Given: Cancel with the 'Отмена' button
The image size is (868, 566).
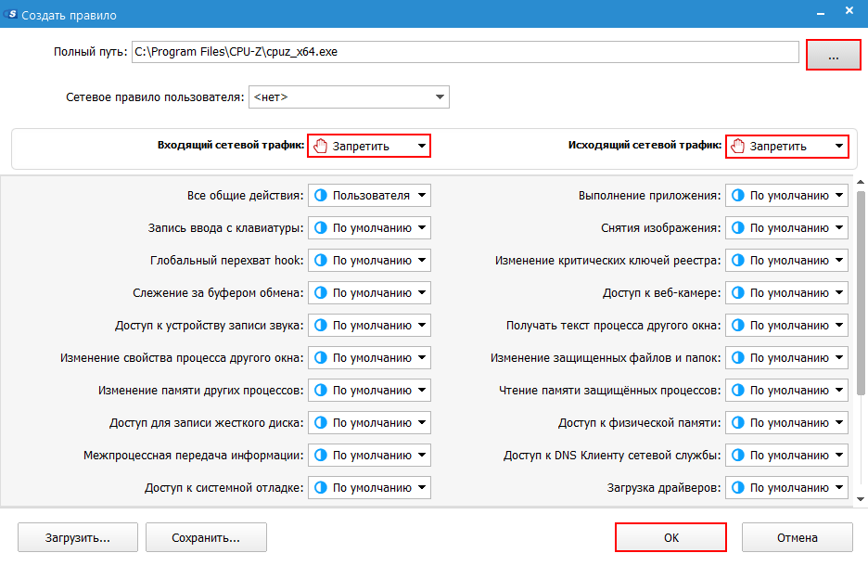Looking at the screenshot, I should (x=798, y=538).
